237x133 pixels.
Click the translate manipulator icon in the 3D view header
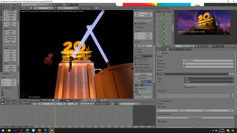[x=59, y=100]
